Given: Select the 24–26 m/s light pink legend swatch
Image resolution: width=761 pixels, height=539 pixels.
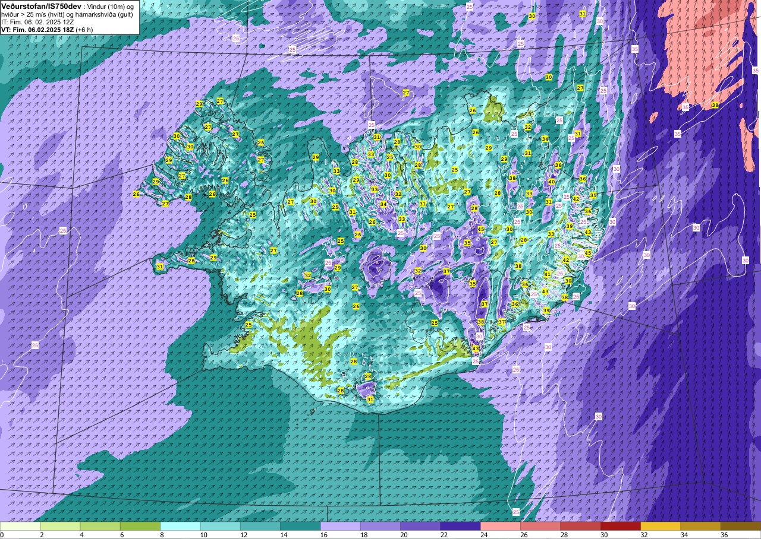Looking at the screenshot, I should pos(501,526).
